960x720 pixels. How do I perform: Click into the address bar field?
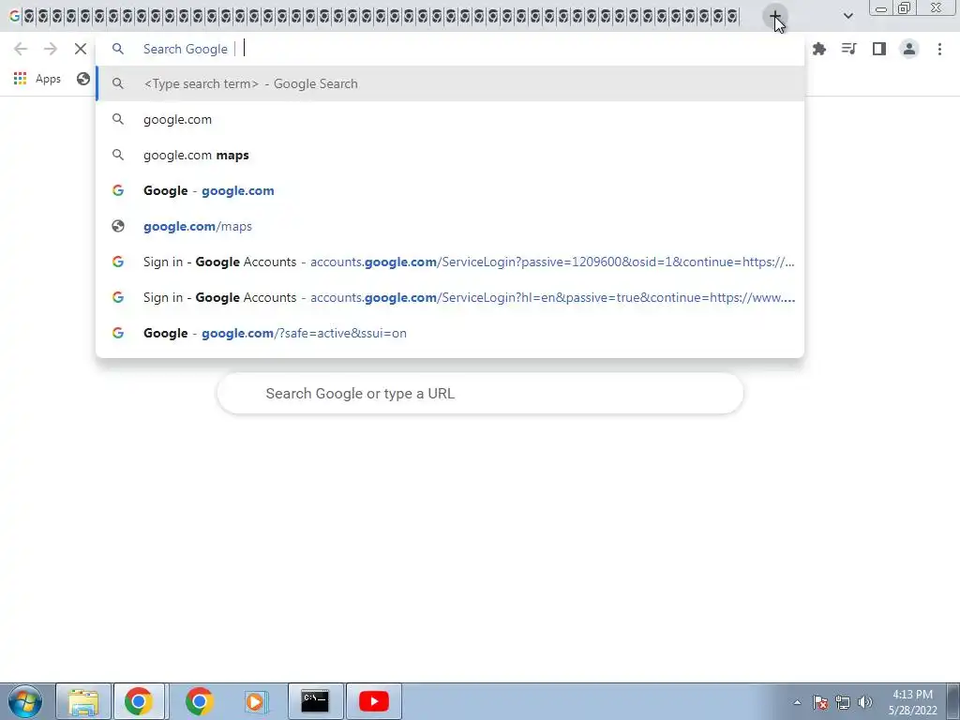450,49
